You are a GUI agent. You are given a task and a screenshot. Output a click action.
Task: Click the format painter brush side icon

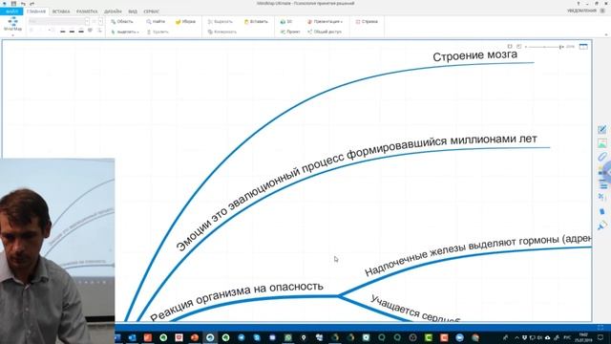click(x=602, y=226)
